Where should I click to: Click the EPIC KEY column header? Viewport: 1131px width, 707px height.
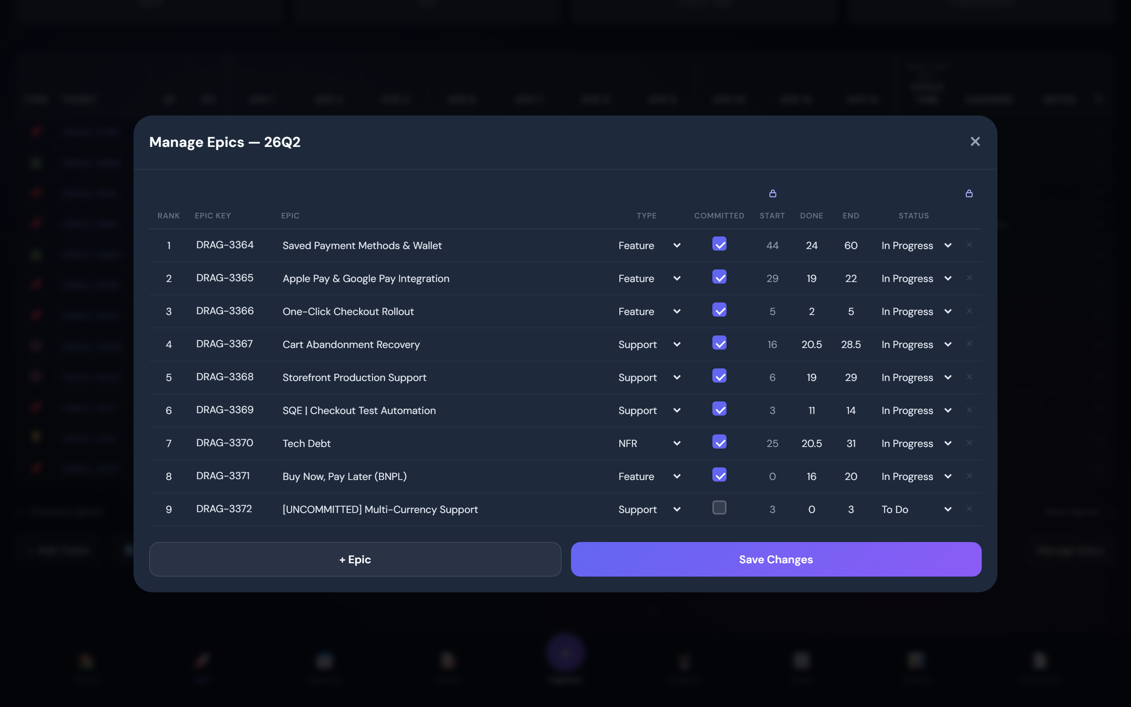coord(212,216)
